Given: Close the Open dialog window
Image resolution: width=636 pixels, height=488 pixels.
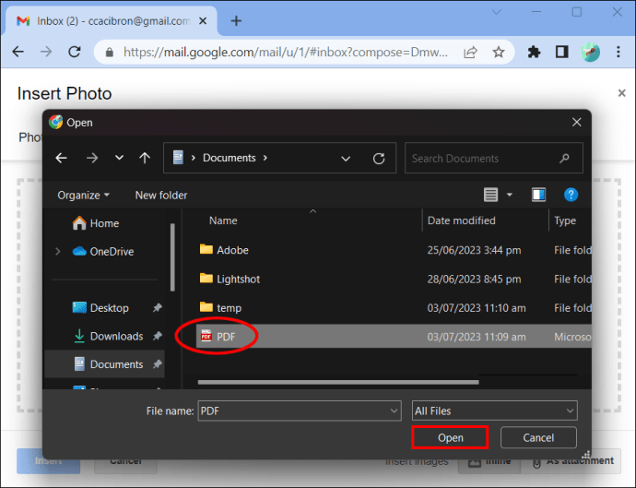Looking at the screenshot, I should 576,122.
